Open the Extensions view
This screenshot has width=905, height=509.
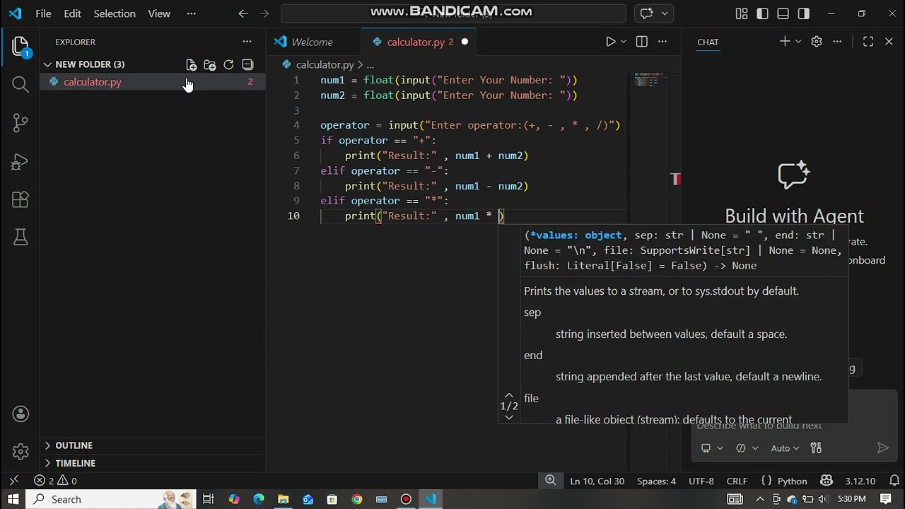click(21, 199)
